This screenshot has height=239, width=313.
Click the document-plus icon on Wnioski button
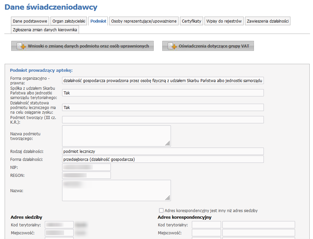(x=21, y=46)
